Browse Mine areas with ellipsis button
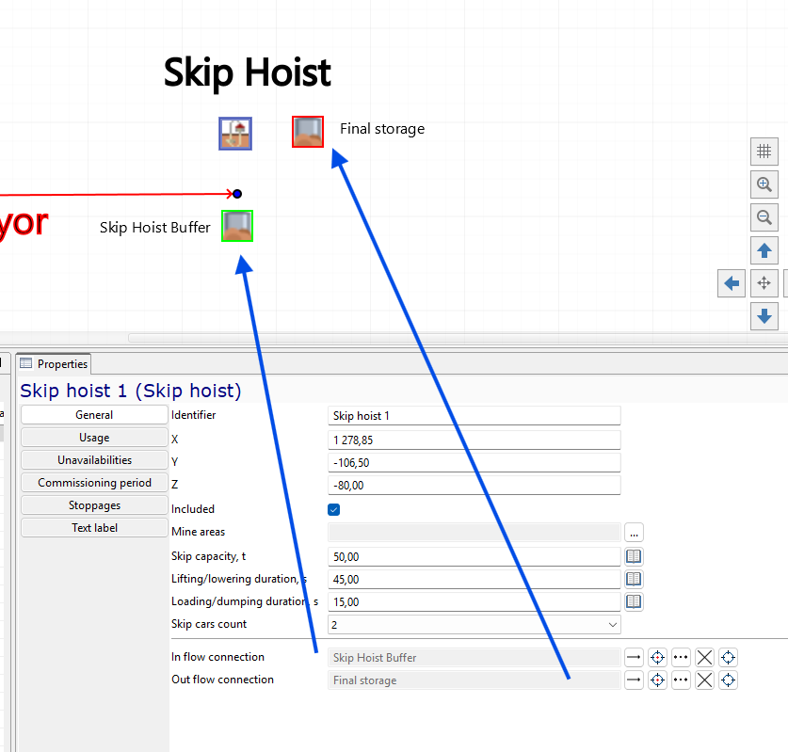This screenshot has height=752, width=788. pyautogui.click(x=634, y=533)
